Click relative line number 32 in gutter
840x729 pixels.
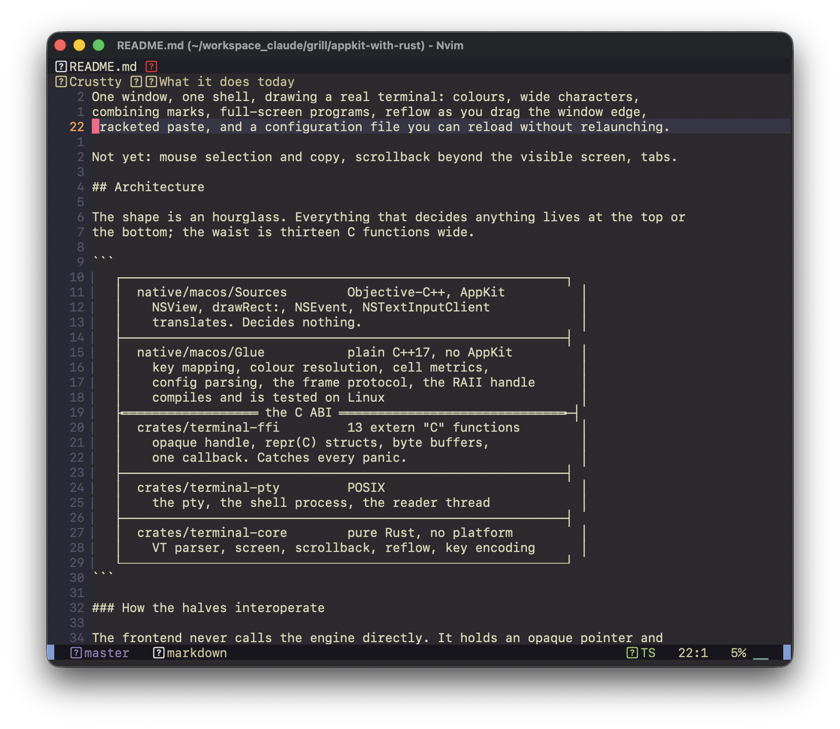(77, 607)
